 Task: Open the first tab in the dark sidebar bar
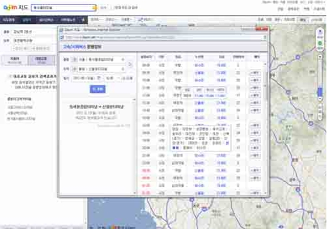(9, 20)
